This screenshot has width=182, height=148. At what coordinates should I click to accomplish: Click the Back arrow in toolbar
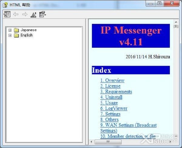[16, 14]
